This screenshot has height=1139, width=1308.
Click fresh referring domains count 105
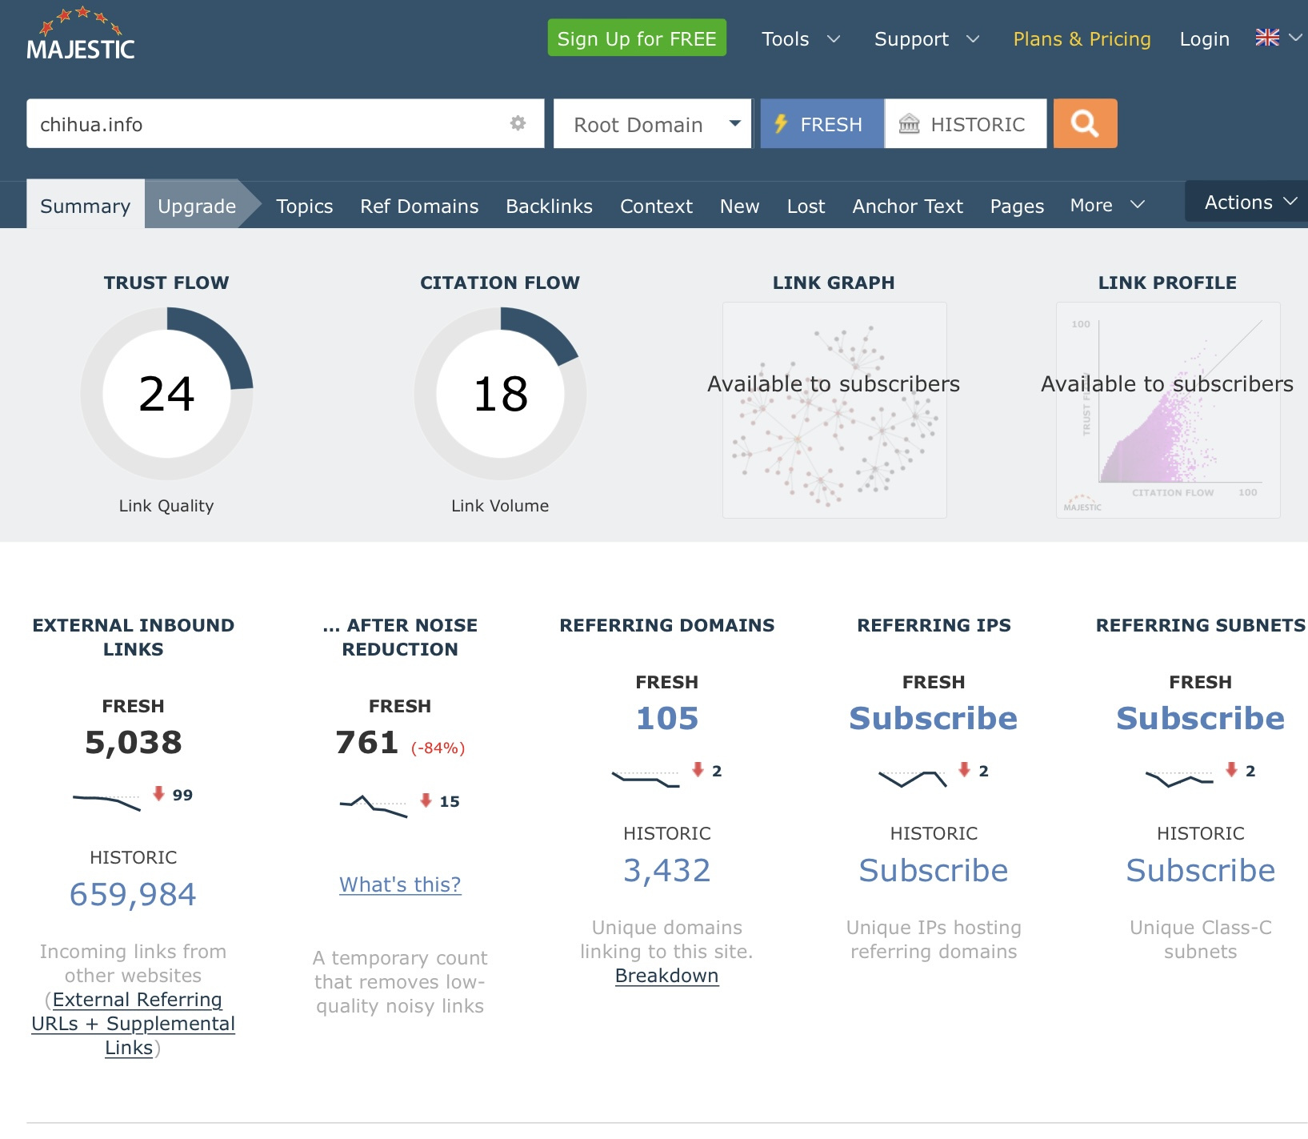(667, 718)
